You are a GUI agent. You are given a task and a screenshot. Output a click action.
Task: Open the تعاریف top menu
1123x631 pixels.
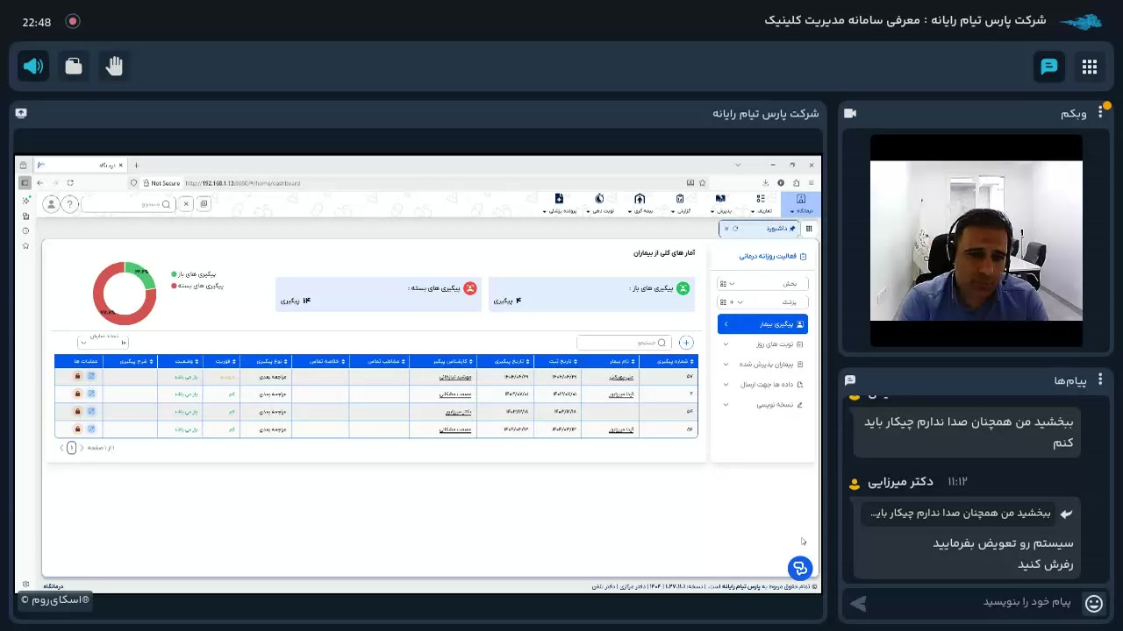(761, 204)
